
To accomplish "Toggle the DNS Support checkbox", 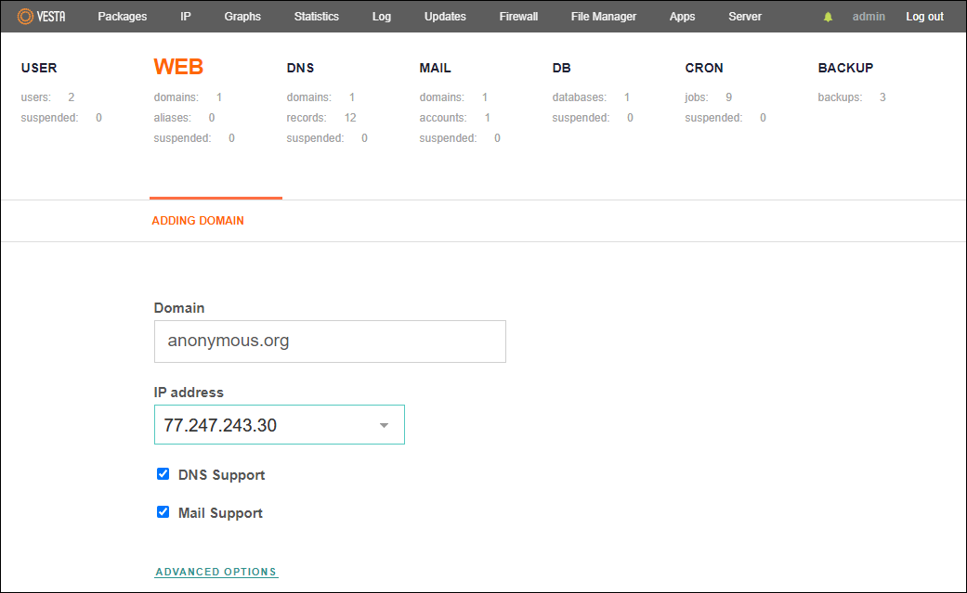I will click(163, 474).
